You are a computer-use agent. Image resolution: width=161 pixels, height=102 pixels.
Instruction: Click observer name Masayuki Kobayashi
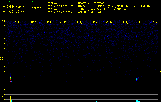click(x=92, y=3)
